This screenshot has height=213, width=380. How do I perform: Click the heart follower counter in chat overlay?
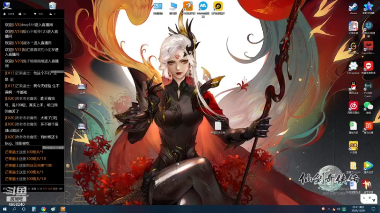(x=39, y=14)
